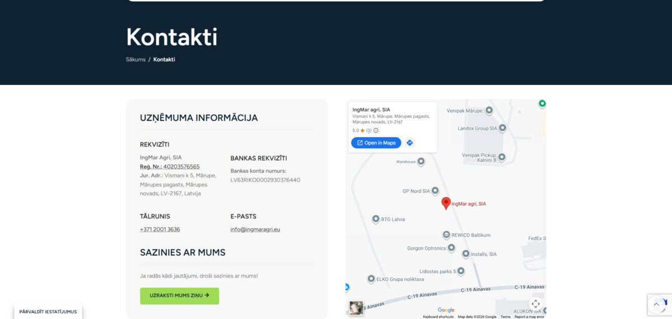
Task: Select the Installs, SIA map pin
Action: 466,254
